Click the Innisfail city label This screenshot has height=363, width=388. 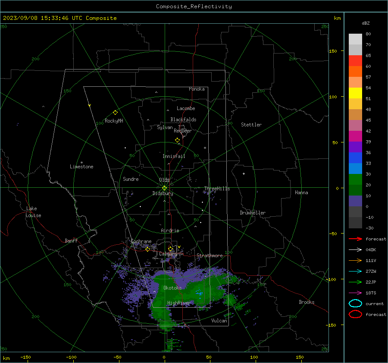coord(174,156)
